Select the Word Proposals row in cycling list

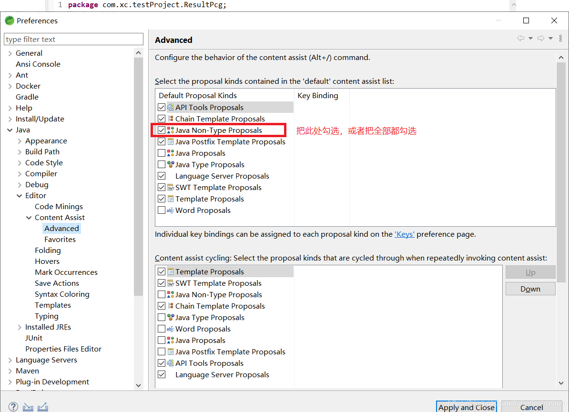(x=203, y=329)
